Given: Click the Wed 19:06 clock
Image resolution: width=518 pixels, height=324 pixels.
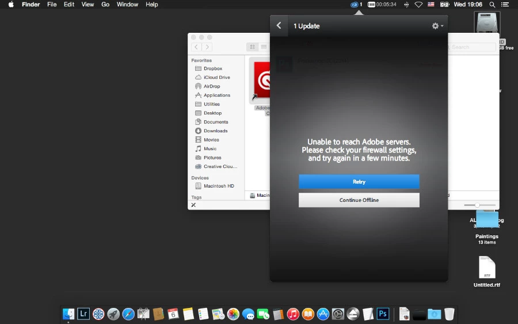Looking at the screenshot, I should [468, 5].
